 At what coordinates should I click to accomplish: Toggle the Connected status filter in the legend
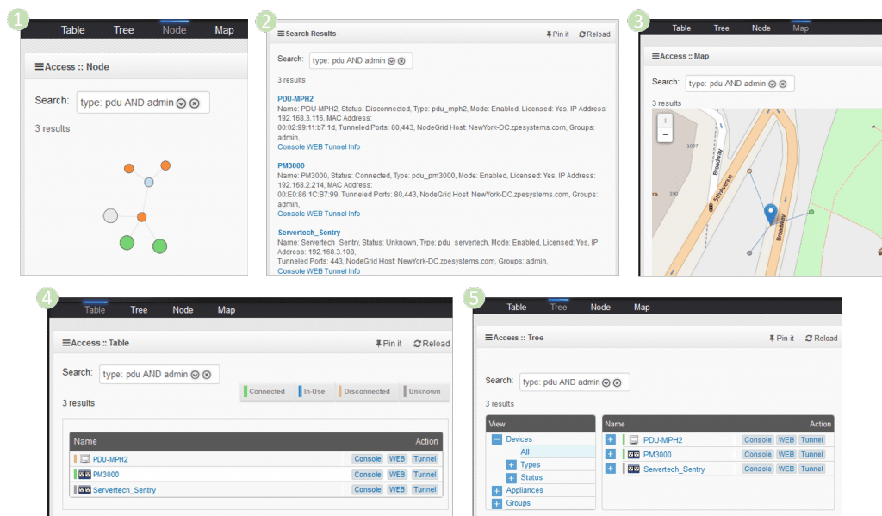(x=266, y=391)
